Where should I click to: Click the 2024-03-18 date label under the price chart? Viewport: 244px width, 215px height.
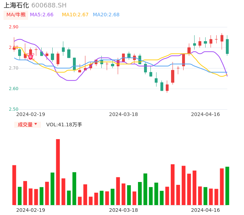[x=123, y=114]
